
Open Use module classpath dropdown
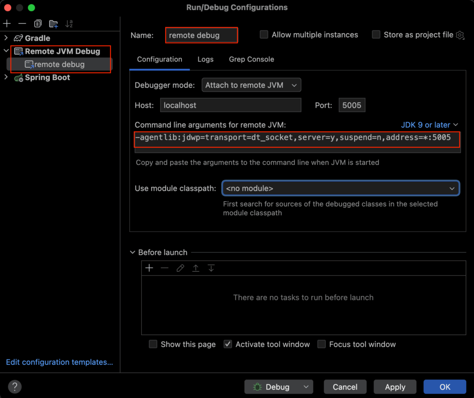pos(341,188)
